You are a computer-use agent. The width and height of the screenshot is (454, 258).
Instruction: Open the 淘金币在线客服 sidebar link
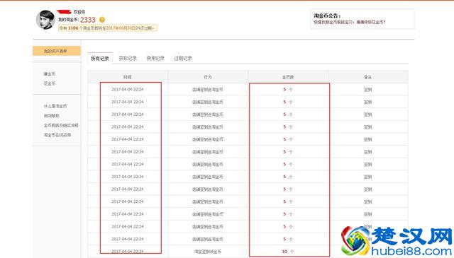click(57, 135)
